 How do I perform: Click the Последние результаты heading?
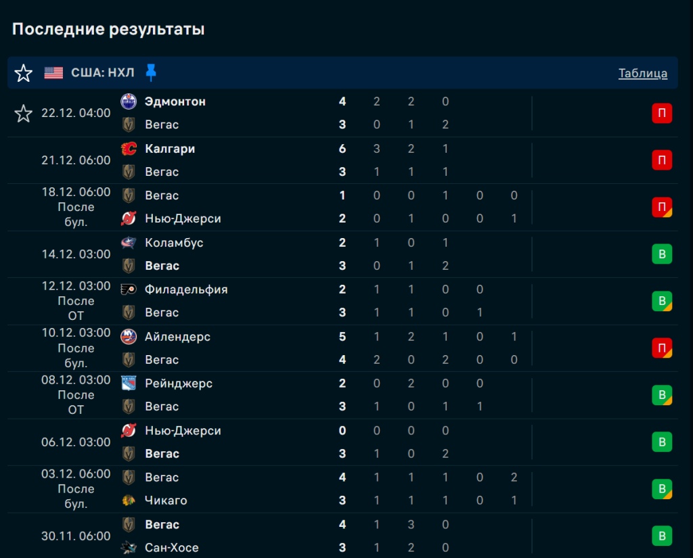[108, 29]
